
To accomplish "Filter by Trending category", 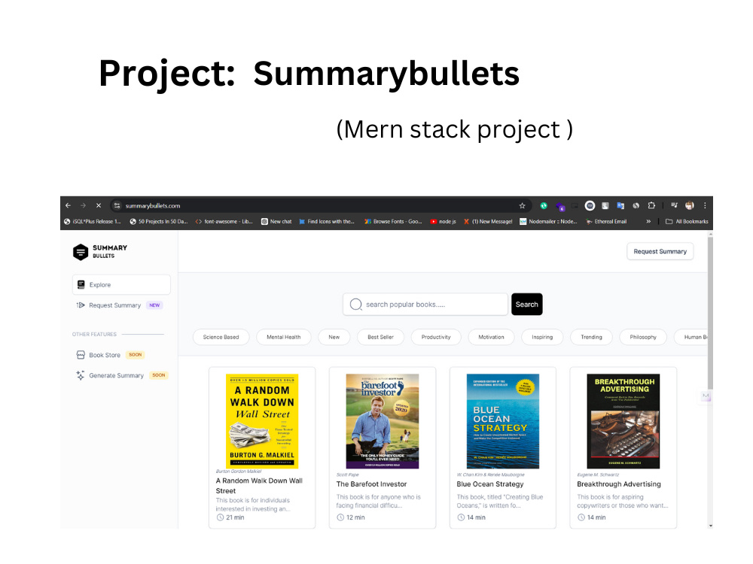I will tap(591, 337).
